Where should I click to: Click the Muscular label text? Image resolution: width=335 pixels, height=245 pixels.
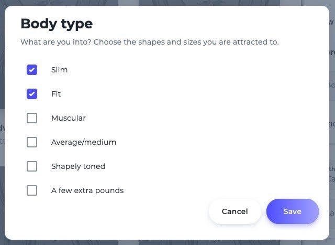(68, 118)
